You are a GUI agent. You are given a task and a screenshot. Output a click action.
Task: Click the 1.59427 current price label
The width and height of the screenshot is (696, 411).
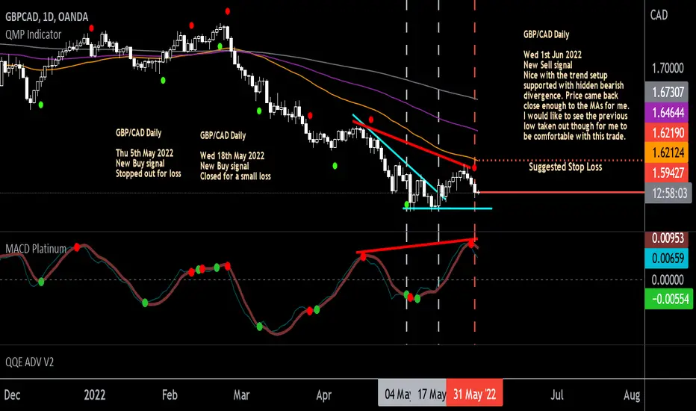coord(667,173)
